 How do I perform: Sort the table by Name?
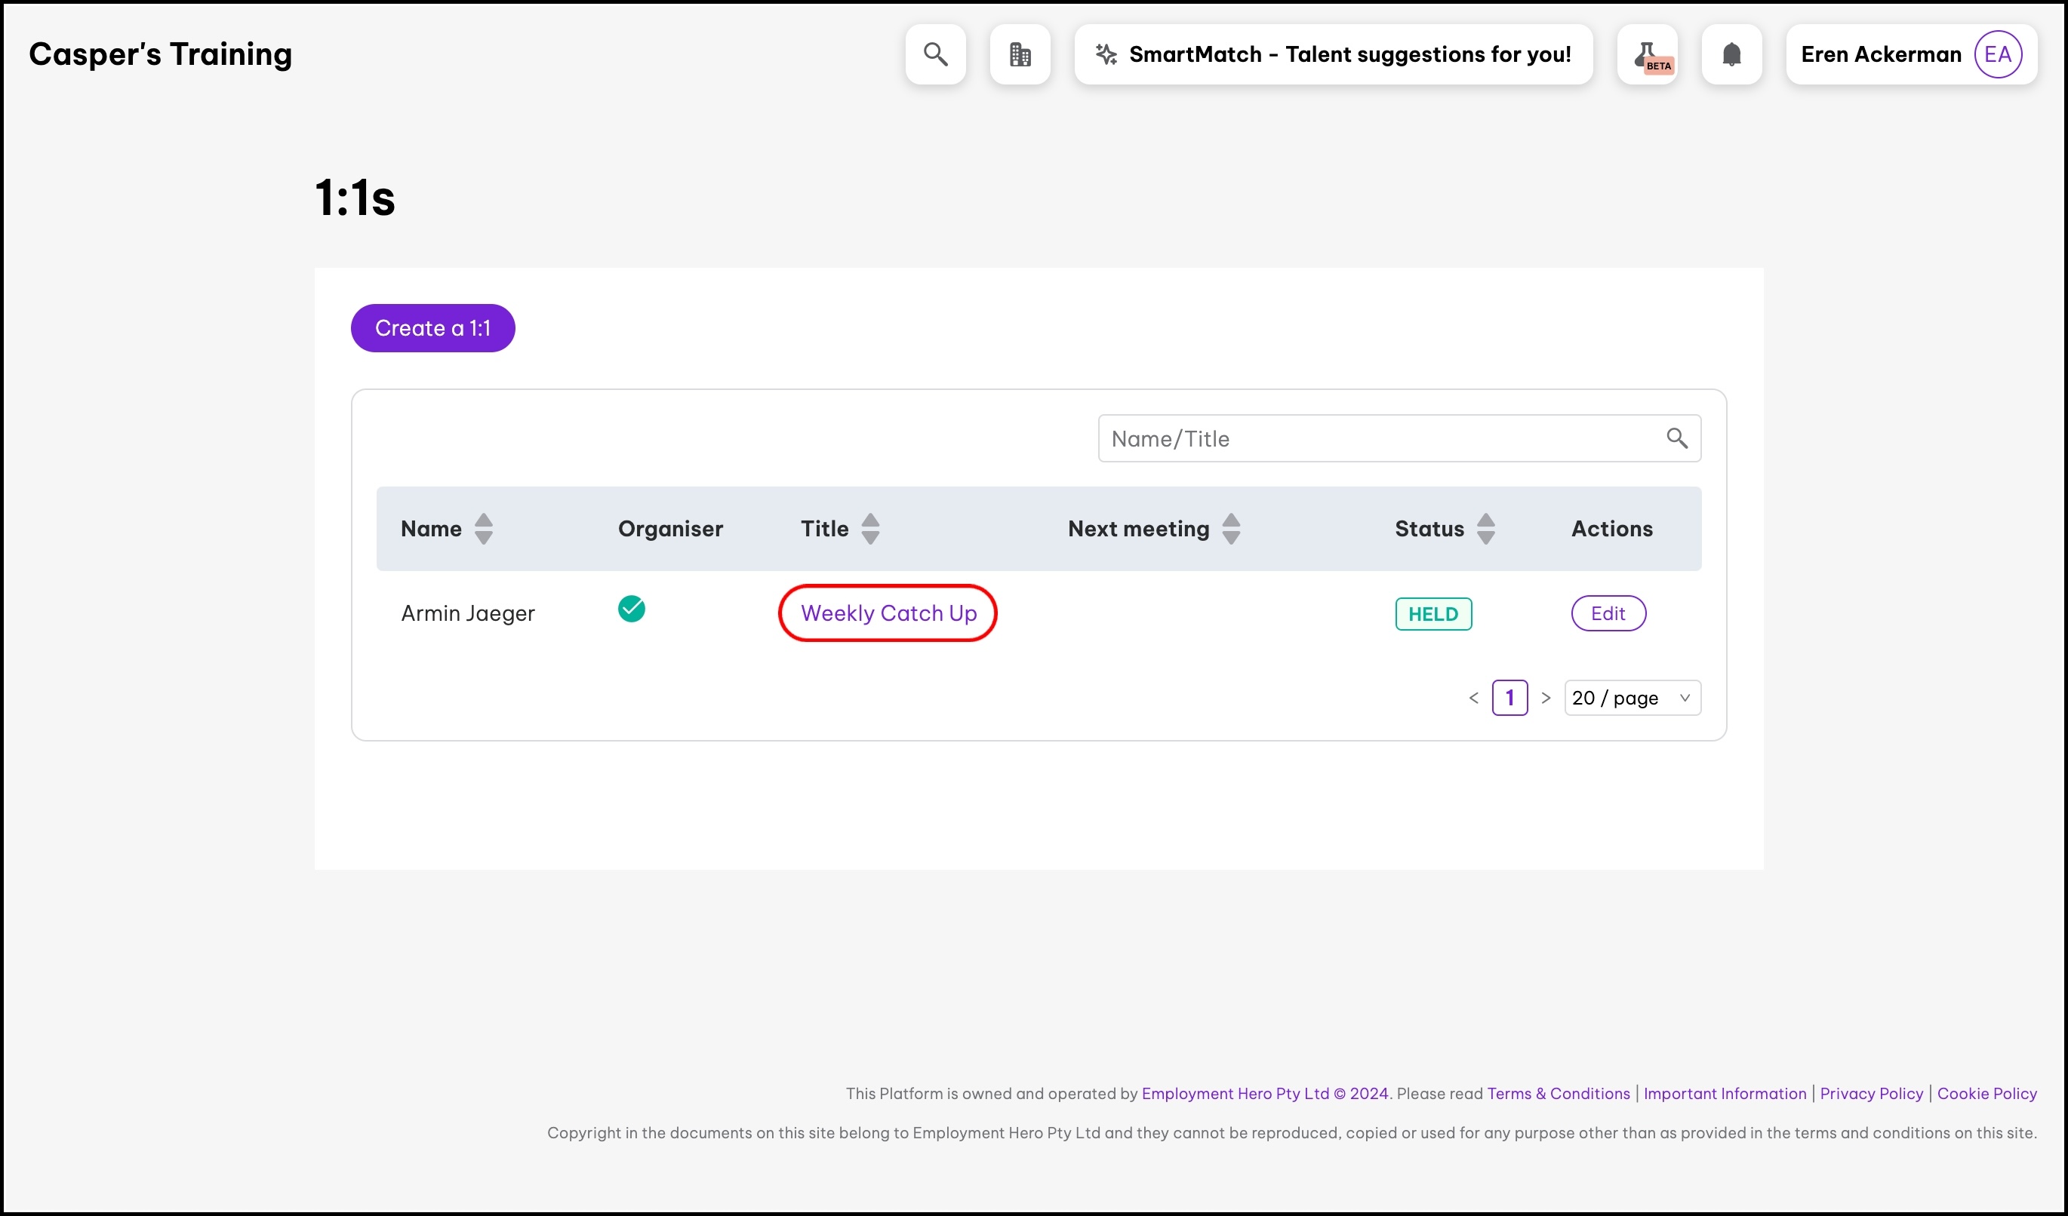pos(483,529)
